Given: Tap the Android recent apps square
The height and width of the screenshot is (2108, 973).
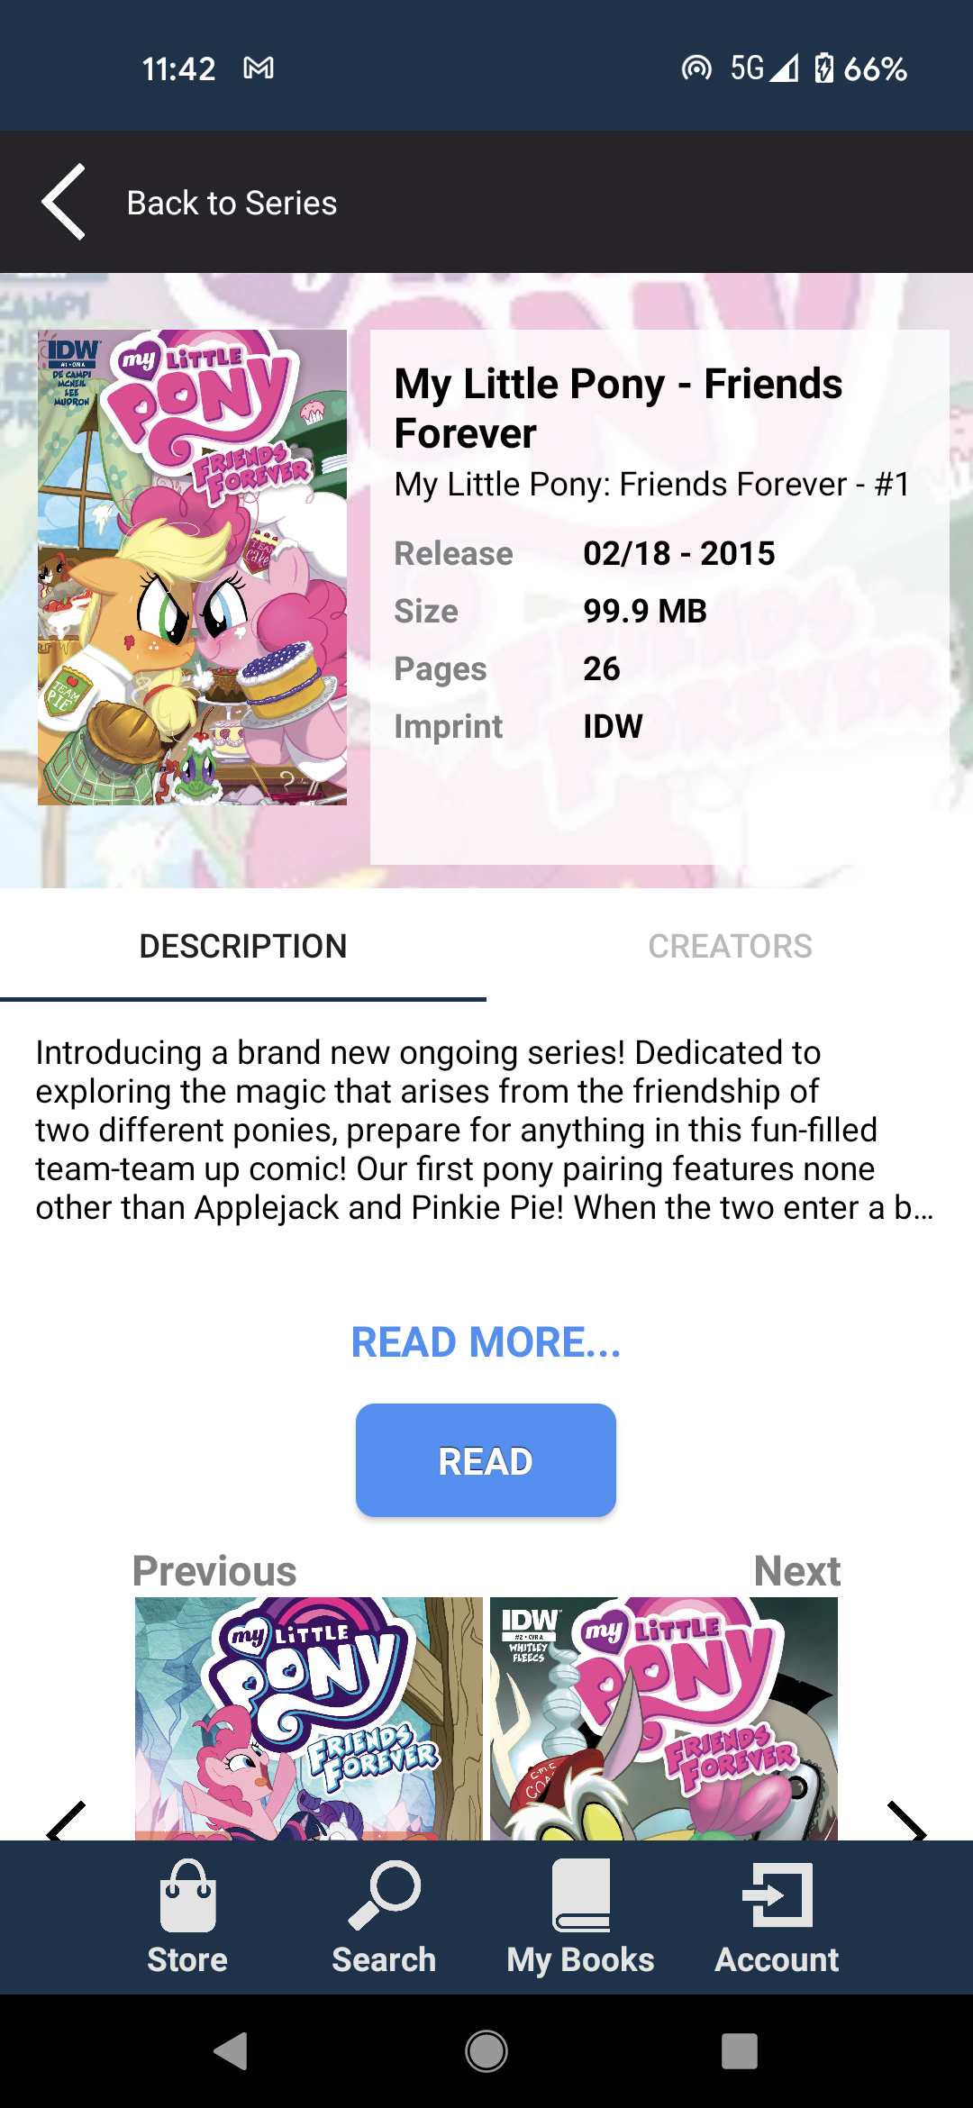Looking at the screenshot, I should [x=740, y=2051].
